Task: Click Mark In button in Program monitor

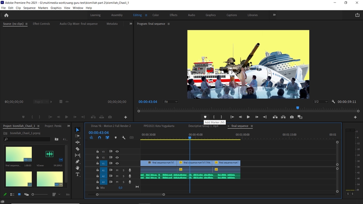Action: pos(214,117)
